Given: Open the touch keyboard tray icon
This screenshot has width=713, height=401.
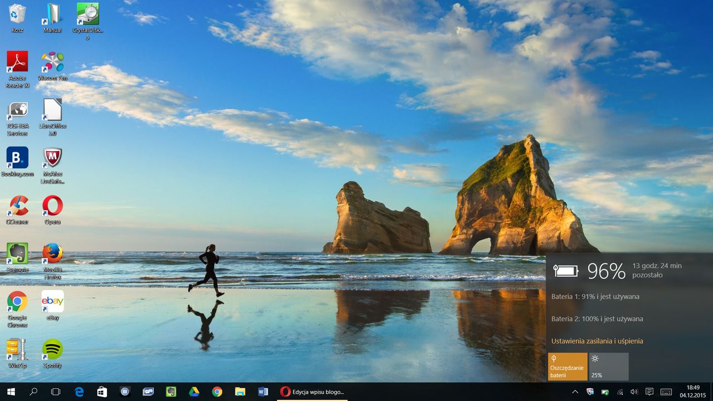Looking at the screenshot, I should (666, 392).
